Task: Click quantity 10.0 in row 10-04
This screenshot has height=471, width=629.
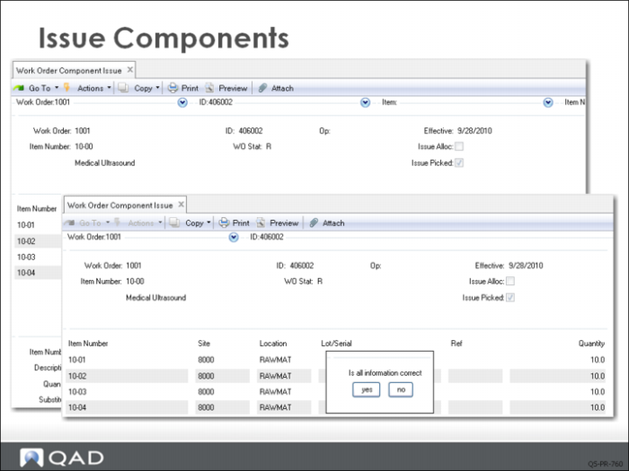Action: (x=598, y=407)
